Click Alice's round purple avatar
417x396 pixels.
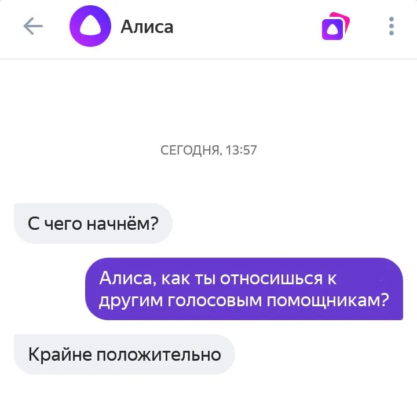coord(90,26)
